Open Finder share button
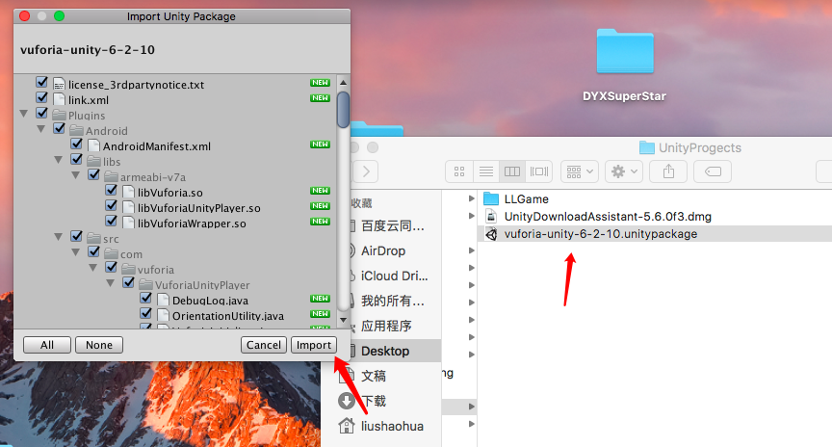 (668, 171)
